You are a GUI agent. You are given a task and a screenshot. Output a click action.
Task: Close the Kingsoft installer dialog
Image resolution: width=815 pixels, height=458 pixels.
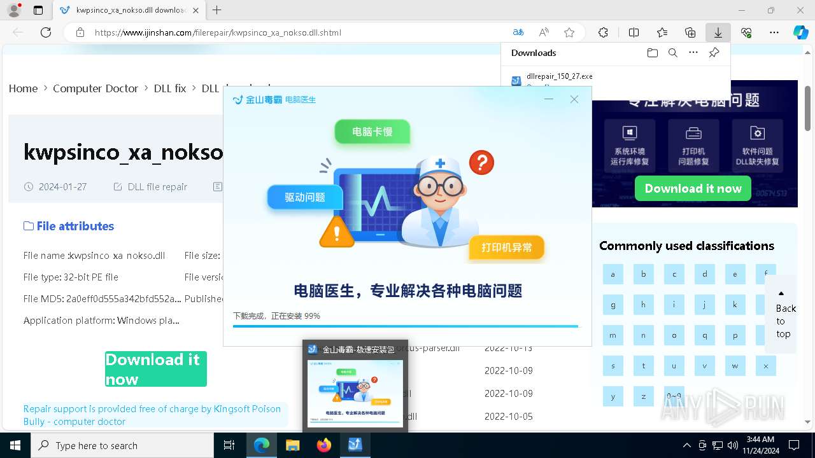pyautogui.click(x=574, y=99)
